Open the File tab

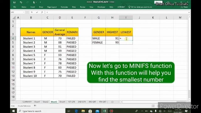15,7
